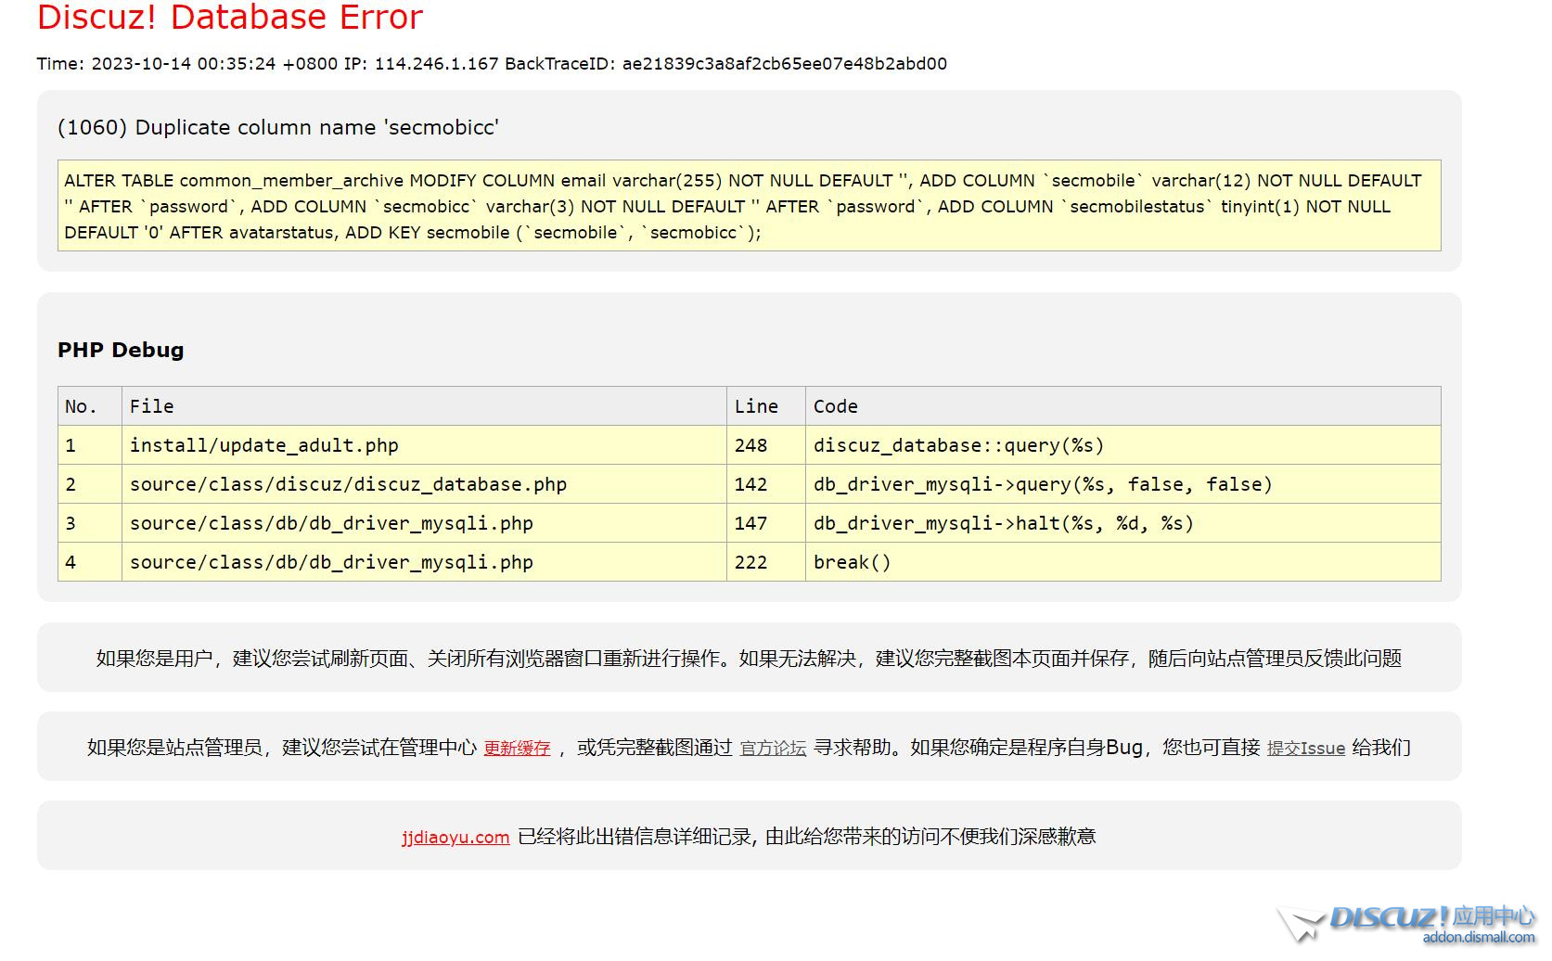Viewport: 1552px width, 961px height.
Task: Select db_driver_mysqli.php cell in row 4
Action: pos(424,562)
